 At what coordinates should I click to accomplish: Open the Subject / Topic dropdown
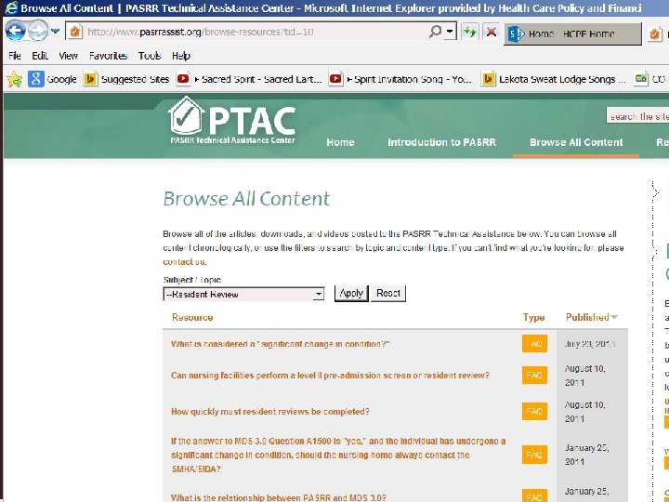(243, 294)
